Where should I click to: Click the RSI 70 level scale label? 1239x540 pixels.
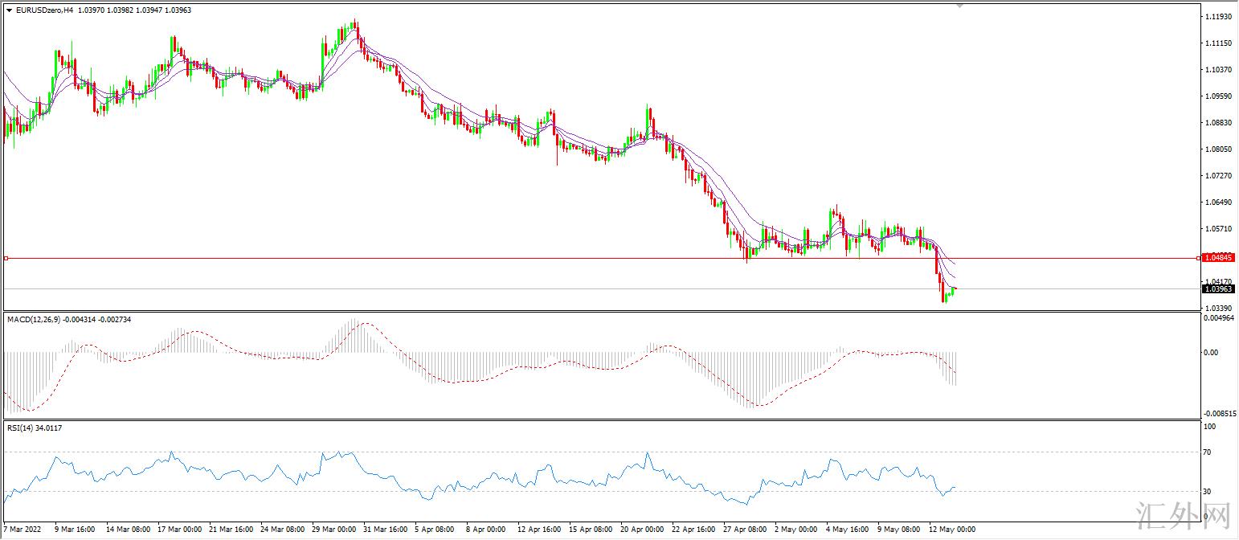(1208, 452)
